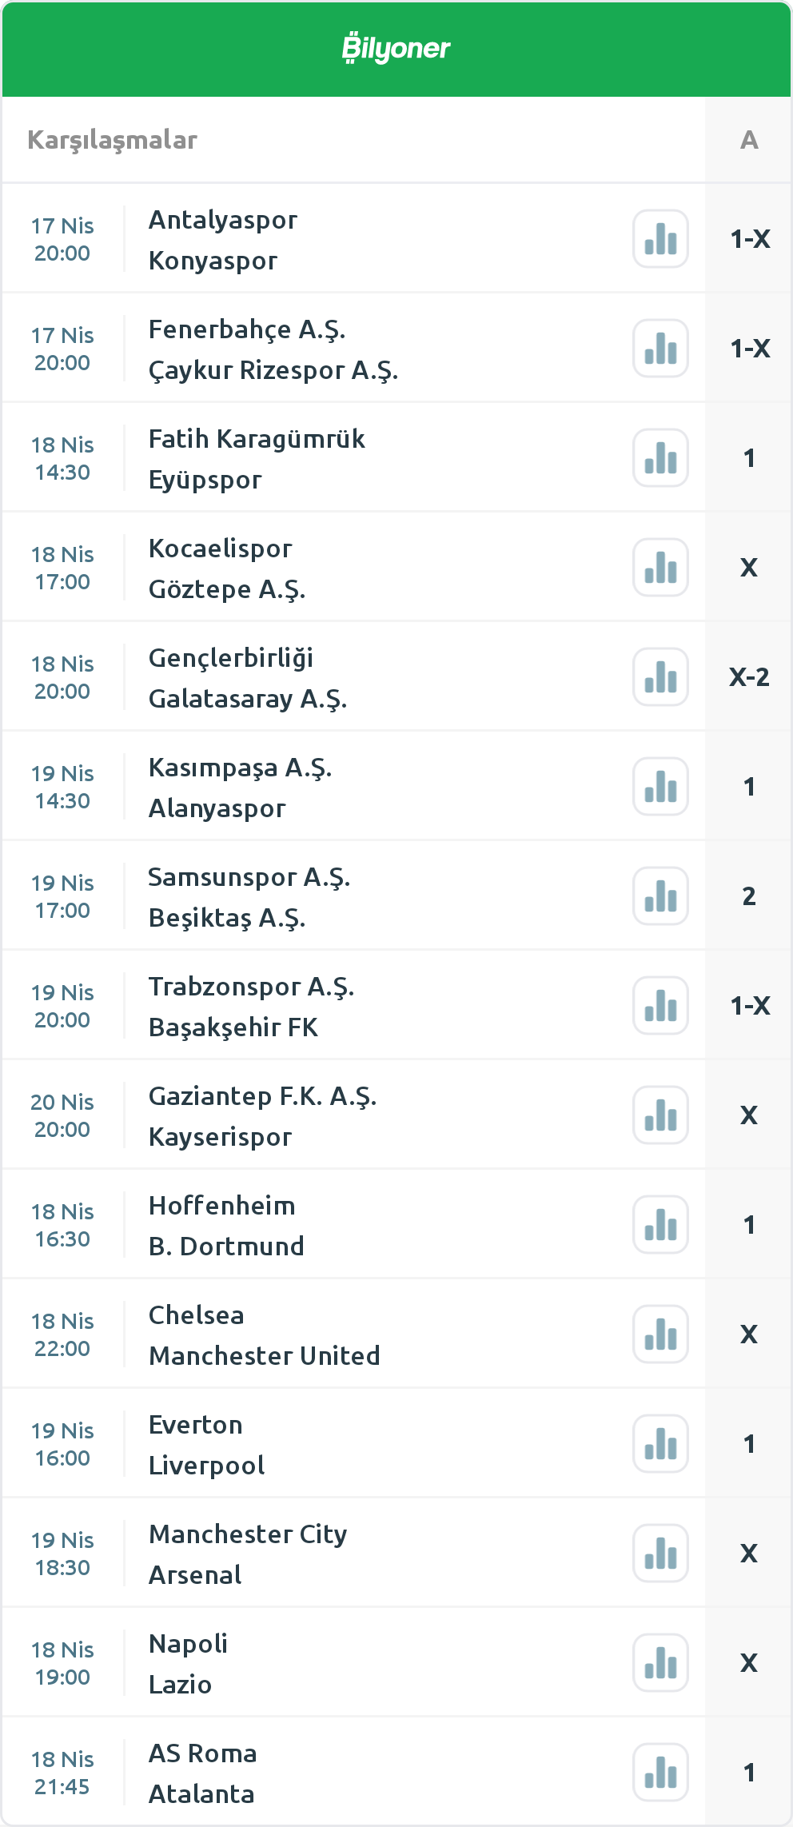Click the X prediction for Napoli vs Lazio
793x1827 pixels.
click(749, 1663)
